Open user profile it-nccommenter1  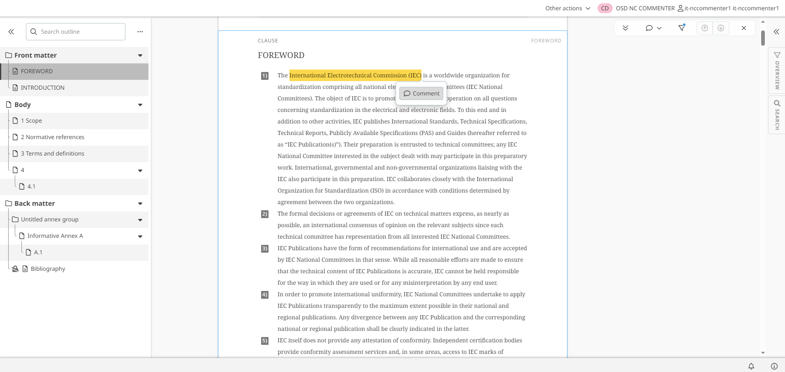coord(728,8)
